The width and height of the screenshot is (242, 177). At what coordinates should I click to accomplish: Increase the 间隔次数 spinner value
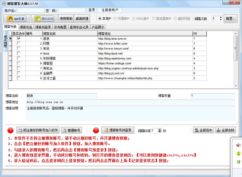(x=221, y=17)
